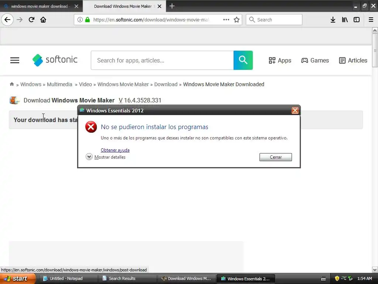Click the scrollbar bottom arrow
The image size is (378, 284).
[x=375, y=270]
